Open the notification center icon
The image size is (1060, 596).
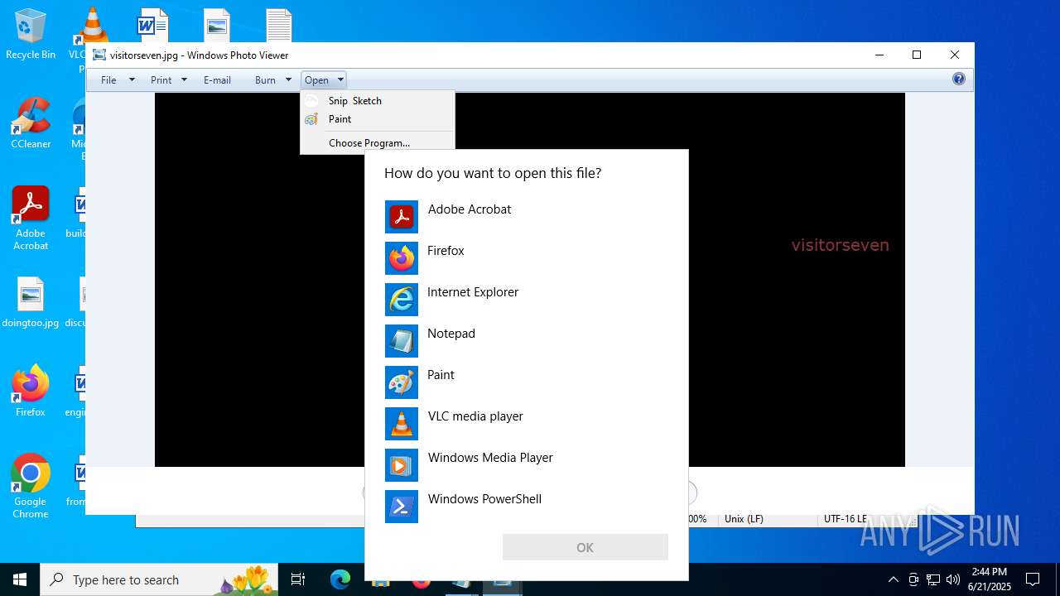(1033, 579)
